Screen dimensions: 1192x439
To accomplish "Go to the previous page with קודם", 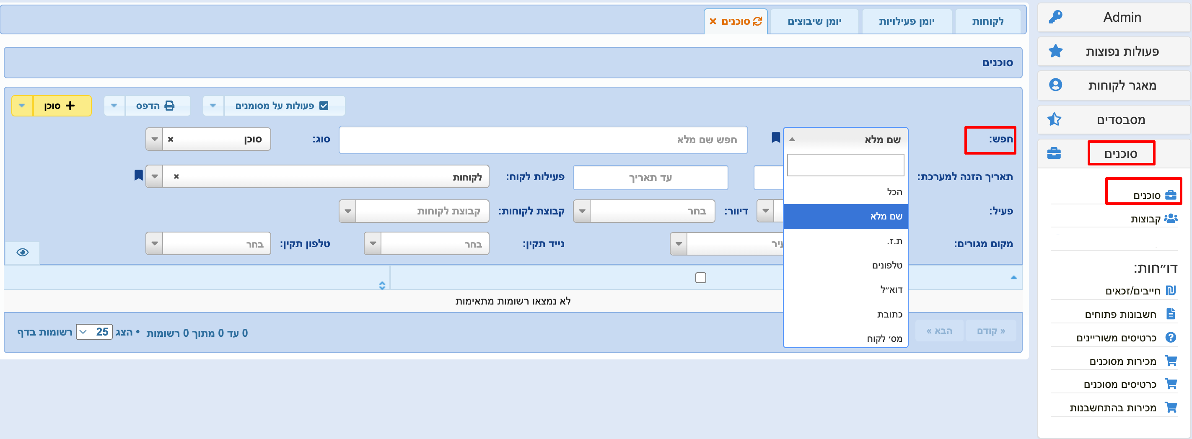I will click(991, 331).
